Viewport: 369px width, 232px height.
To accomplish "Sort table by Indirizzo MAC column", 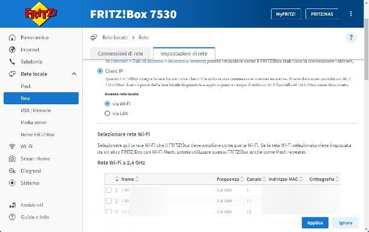I will (286, 179).
